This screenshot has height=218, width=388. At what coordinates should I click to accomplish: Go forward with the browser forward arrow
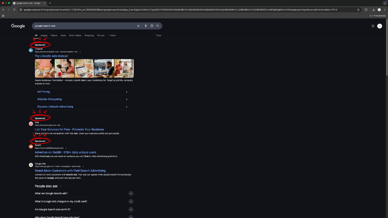[x=9, y=10]
